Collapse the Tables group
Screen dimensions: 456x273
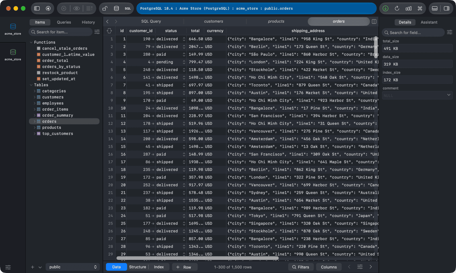click(x=31, y=85)
